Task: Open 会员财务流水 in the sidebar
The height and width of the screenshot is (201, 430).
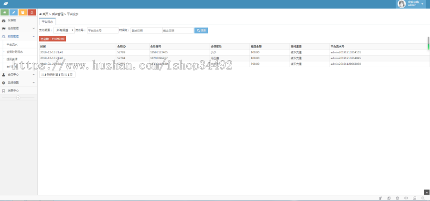Action: coord(15,51)
